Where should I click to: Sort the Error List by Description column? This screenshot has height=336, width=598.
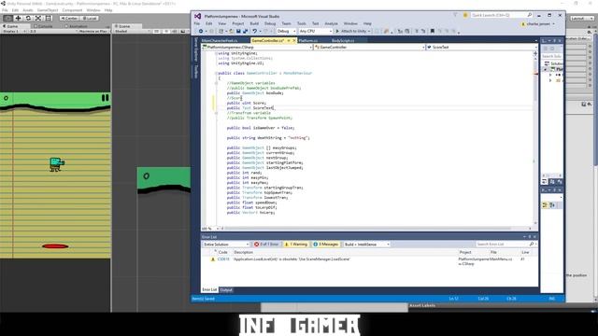(243, 252)
